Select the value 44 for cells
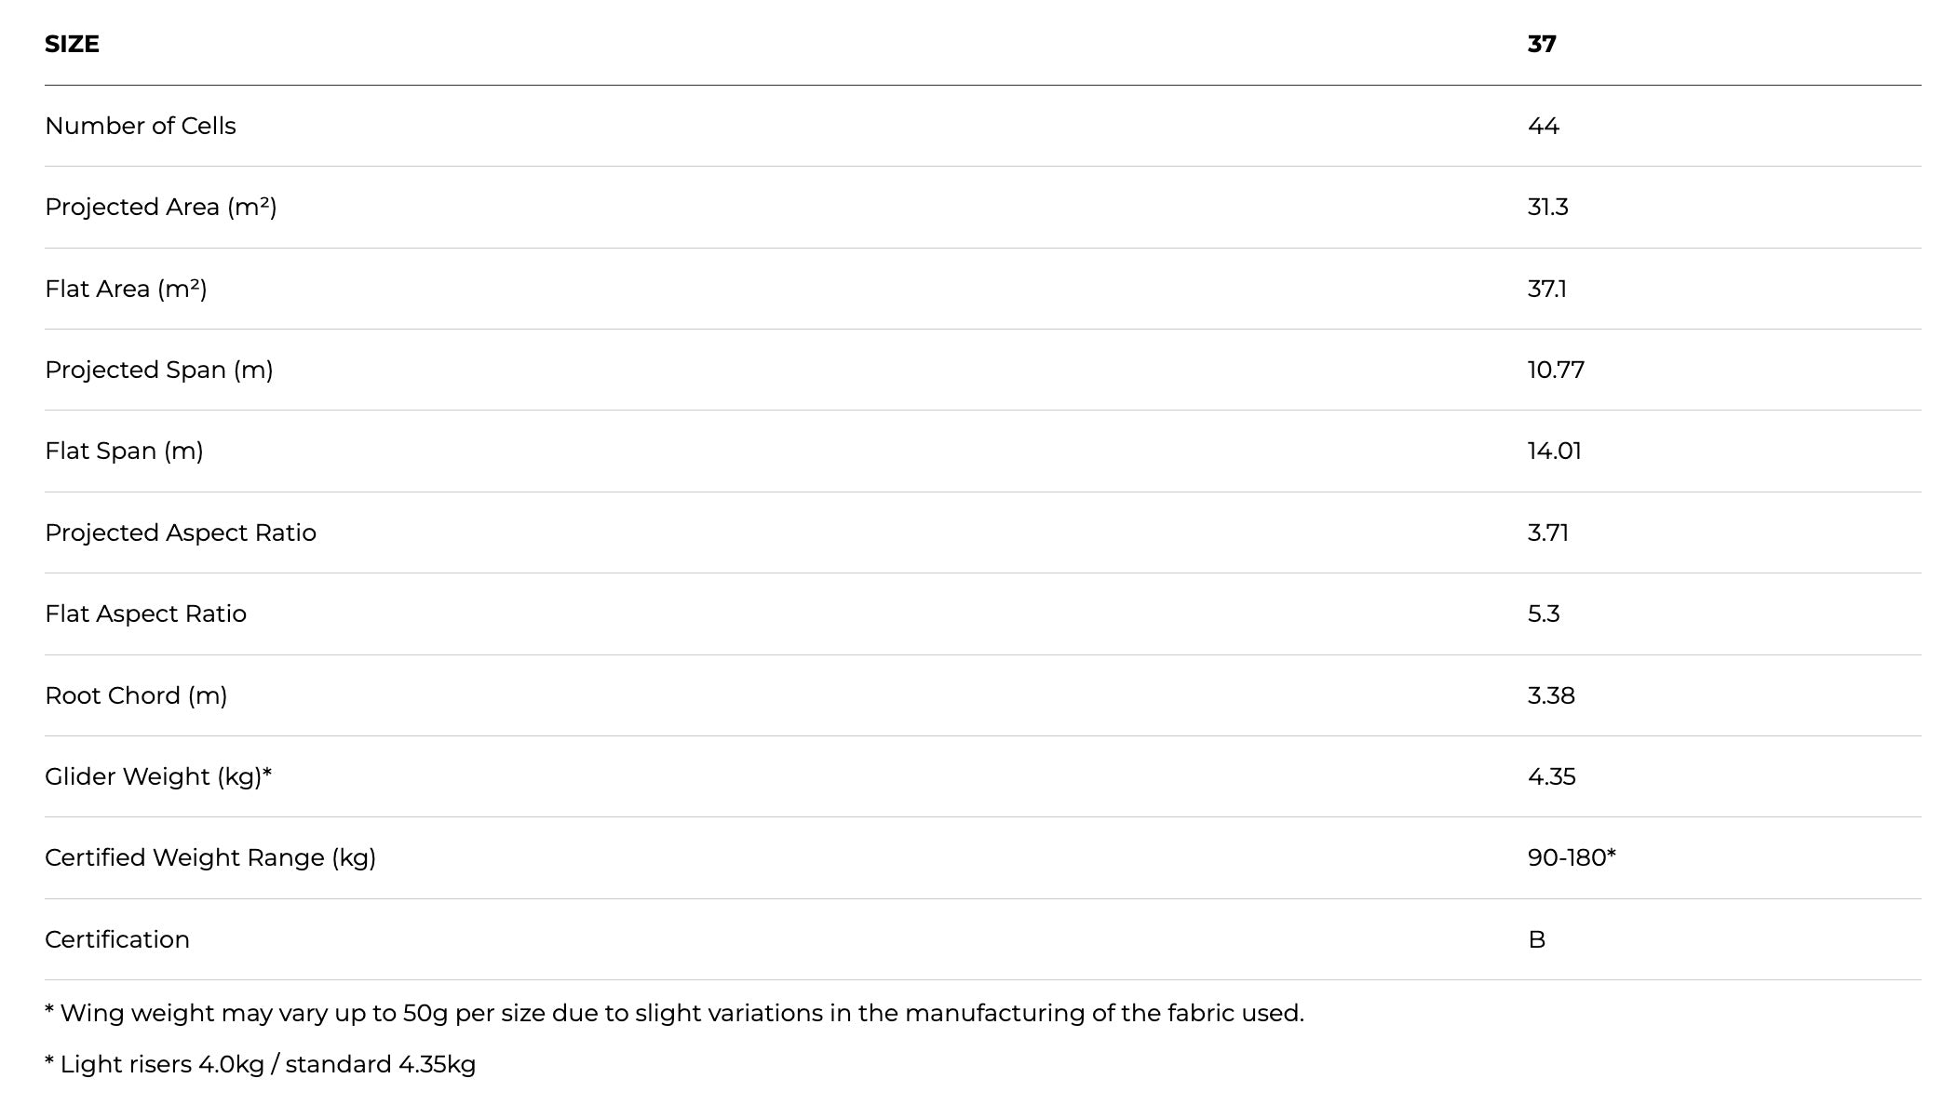 pyautogui.click(x=1544, y=126)
